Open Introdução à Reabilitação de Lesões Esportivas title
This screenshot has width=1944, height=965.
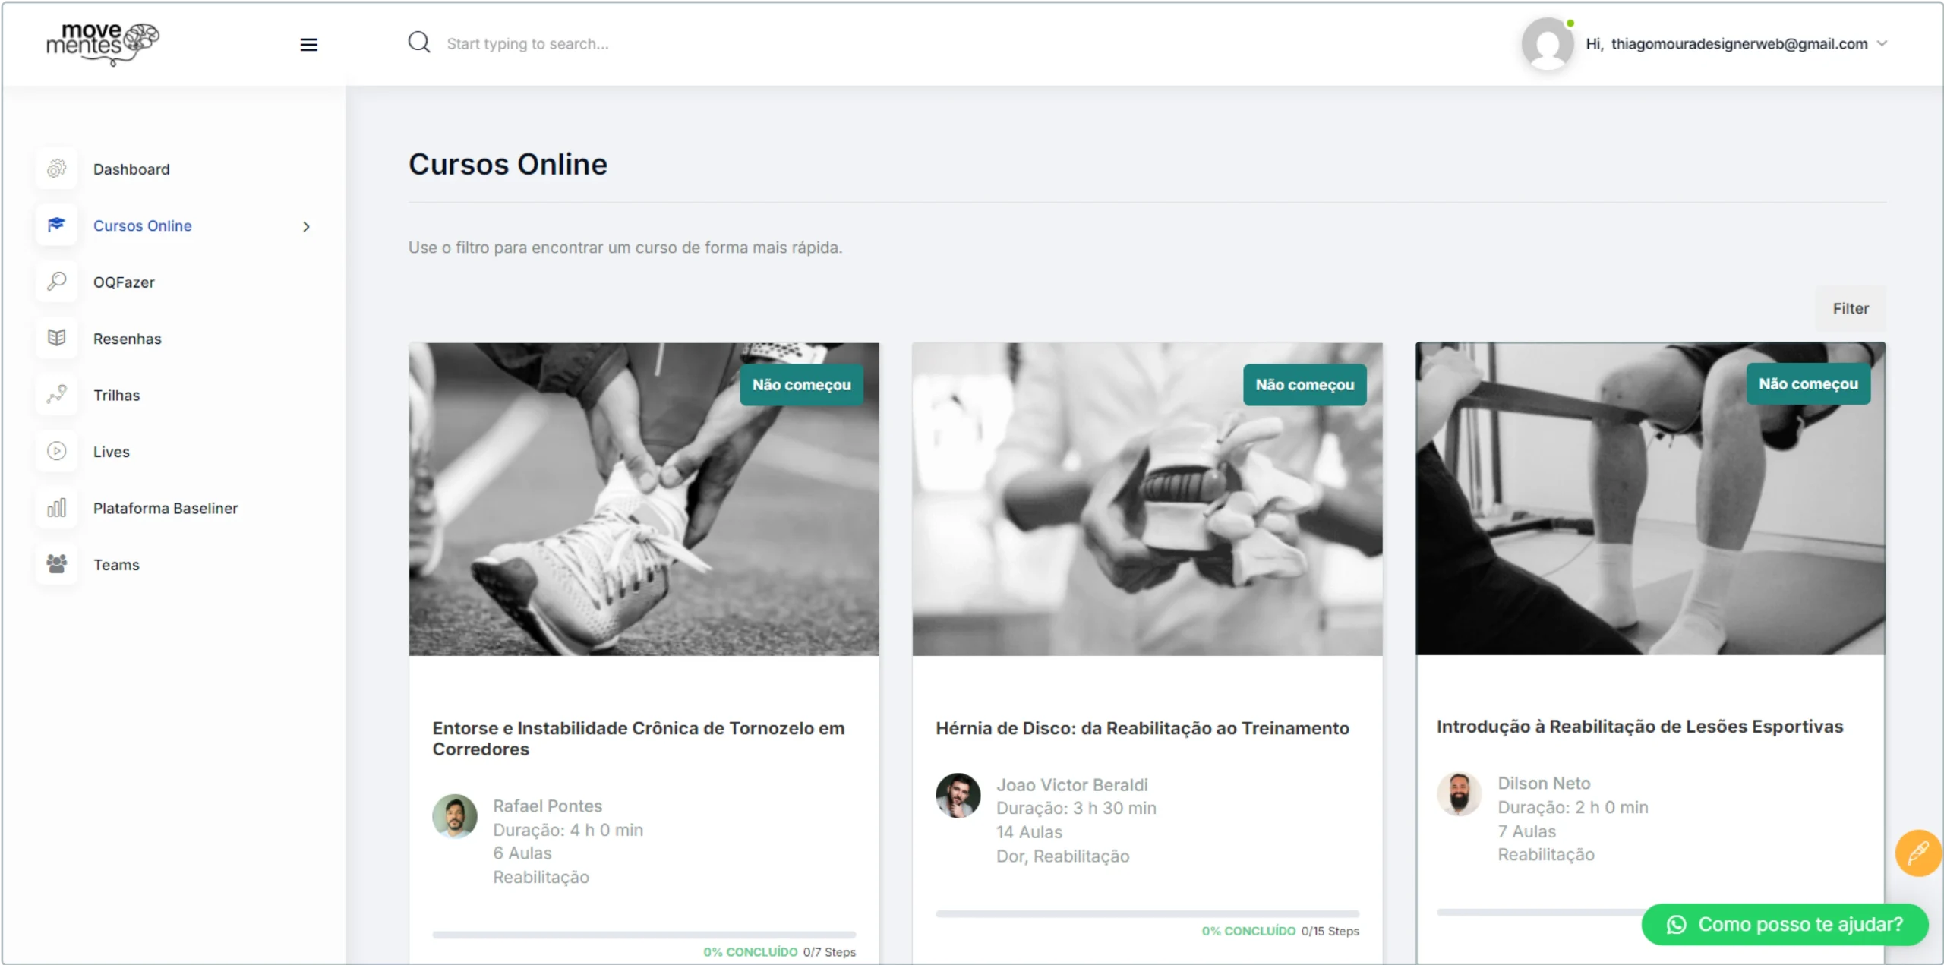[1639, 727]
